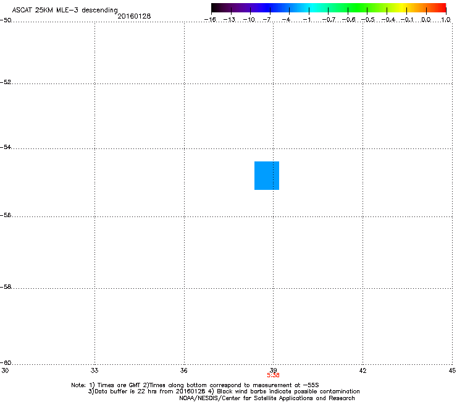Click the 33 longitude axis label
457x402 pixels.
(x=94, y=370)
